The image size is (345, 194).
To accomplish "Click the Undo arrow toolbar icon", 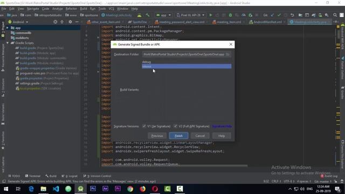I will point(292,15).
